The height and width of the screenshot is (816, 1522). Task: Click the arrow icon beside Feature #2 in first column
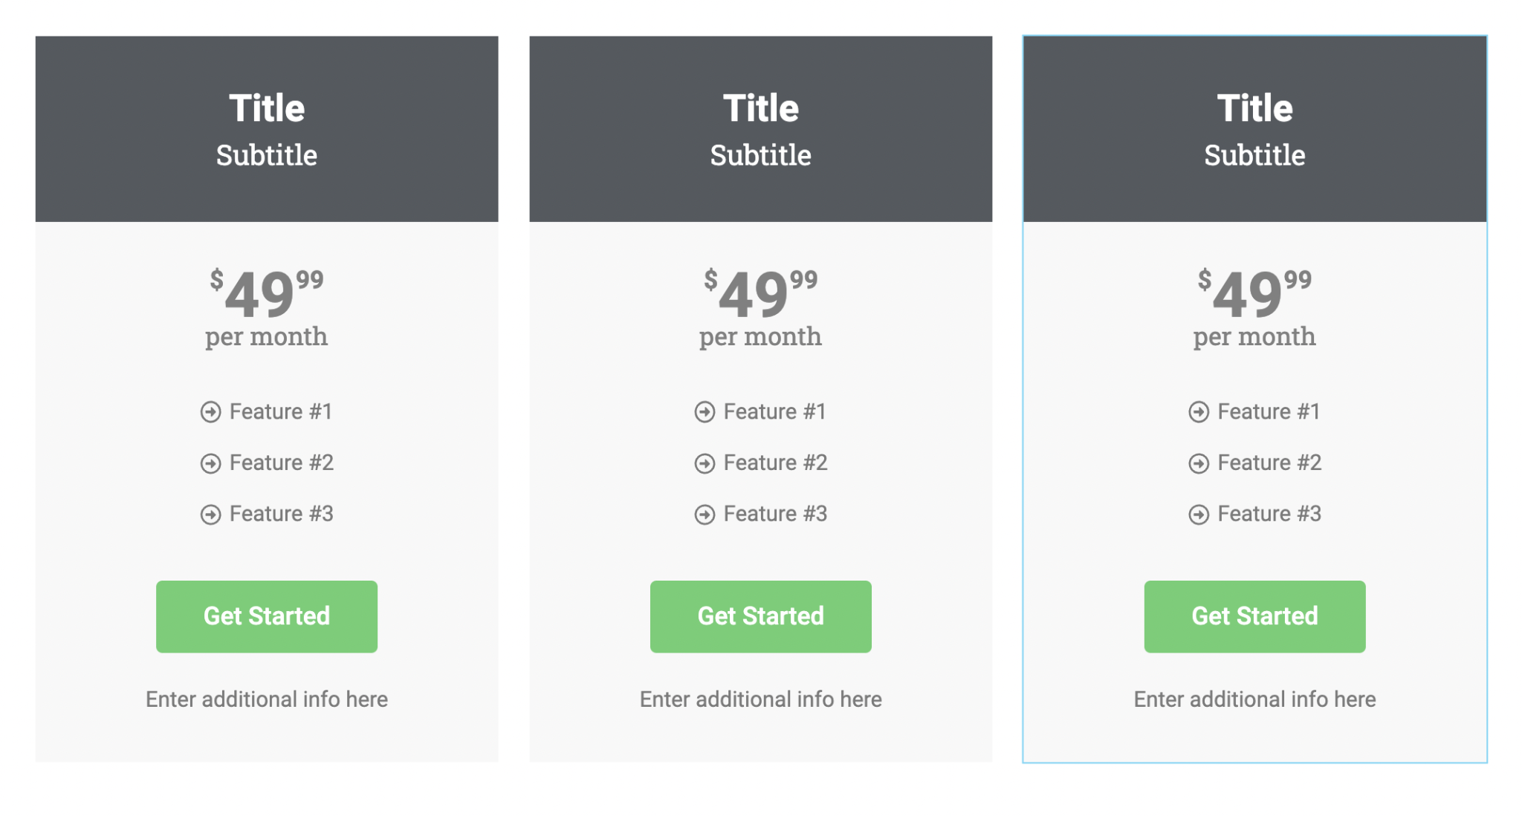coord(211,463)
